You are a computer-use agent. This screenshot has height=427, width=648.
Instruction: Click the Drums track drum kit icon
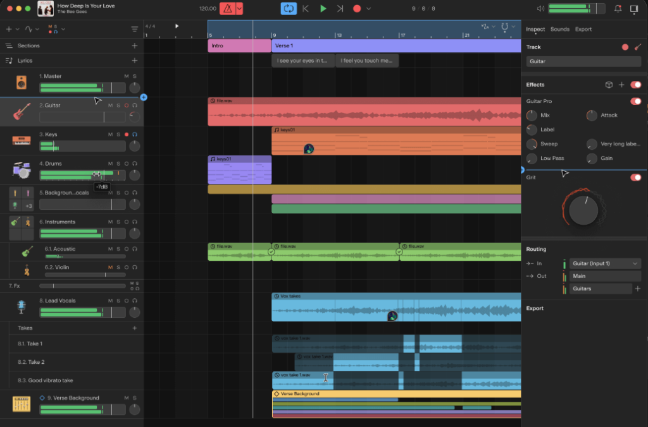22,170
